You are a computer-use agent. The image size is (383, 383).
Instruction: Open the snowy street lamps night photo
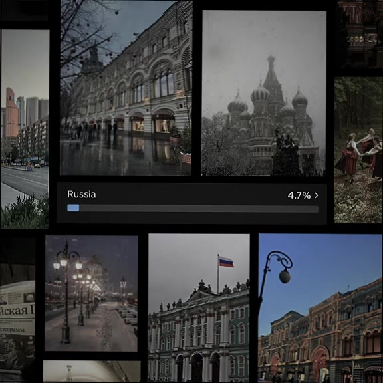click(x=91, y=293)
